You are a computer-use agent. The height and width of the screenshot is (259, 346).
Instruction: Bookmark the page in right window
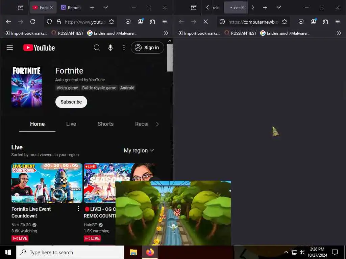coord(285,22)
